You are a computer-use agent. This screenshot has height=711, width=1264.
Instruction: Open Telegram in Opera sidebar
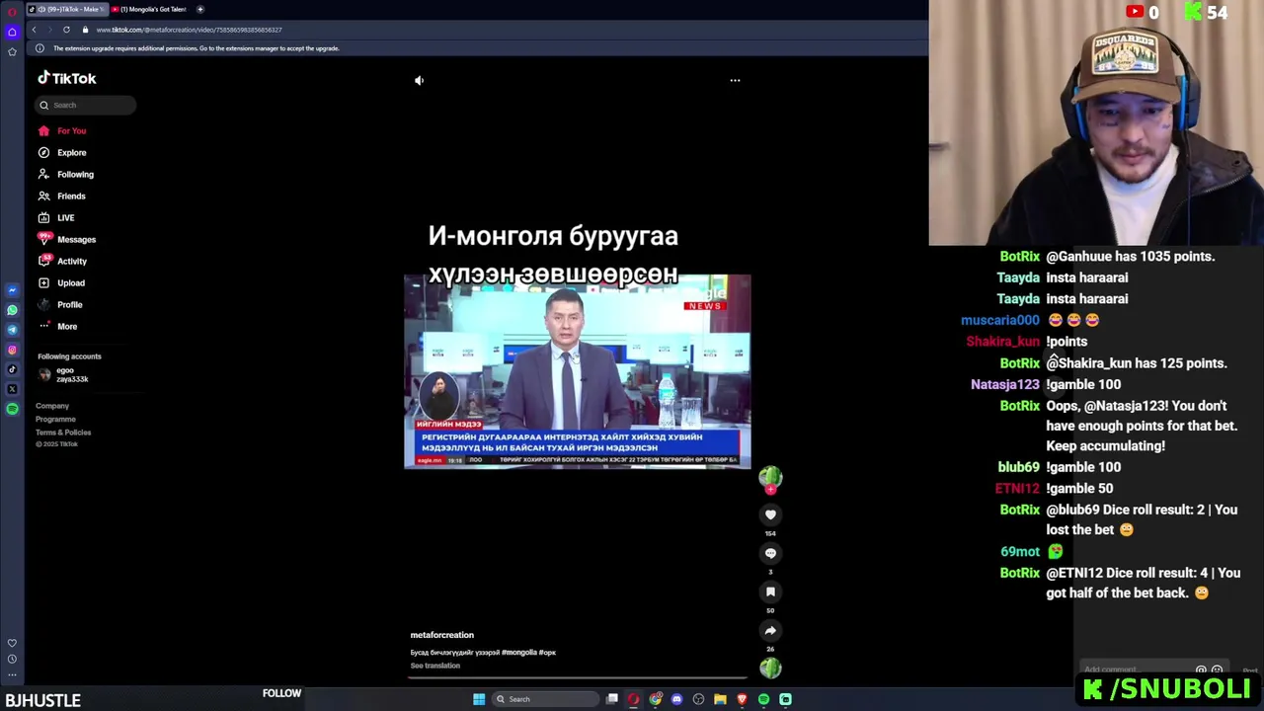coord(12,330)
